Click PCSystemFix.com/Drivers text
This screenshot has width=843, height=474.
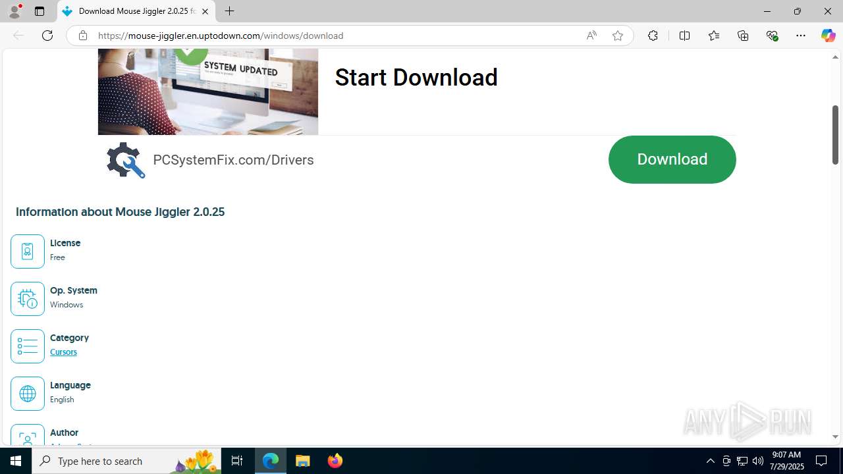point(233,160)
